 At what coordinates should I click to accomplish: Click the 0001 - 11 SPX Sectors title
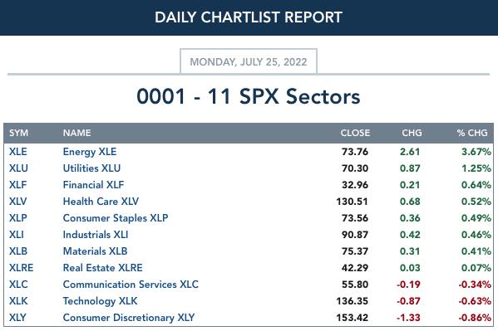click(x=249, y=96)
